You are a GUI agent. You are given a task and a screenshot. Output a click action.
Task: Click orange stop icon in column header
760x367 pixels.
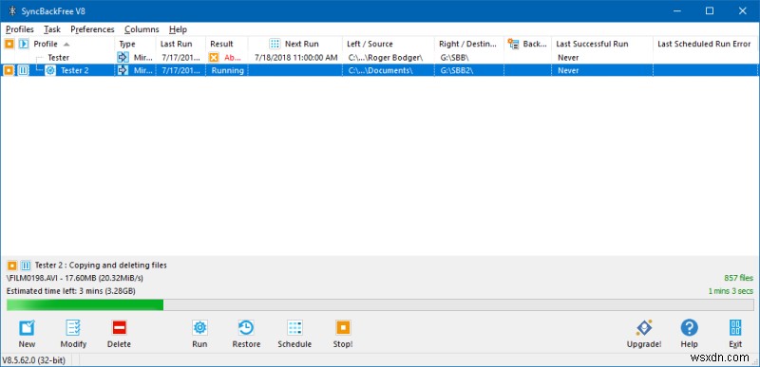9,44
